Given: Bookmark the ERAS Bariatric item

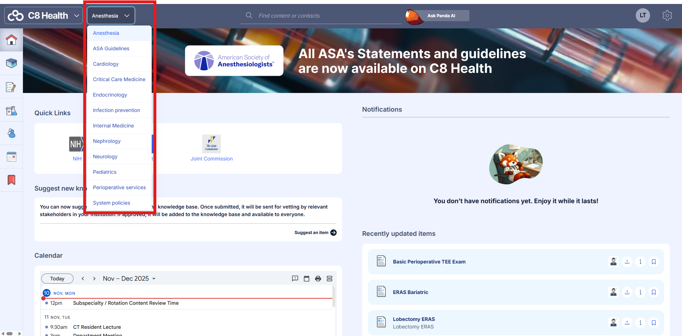Looking at the screenshot, I should (x=653, y=292).
